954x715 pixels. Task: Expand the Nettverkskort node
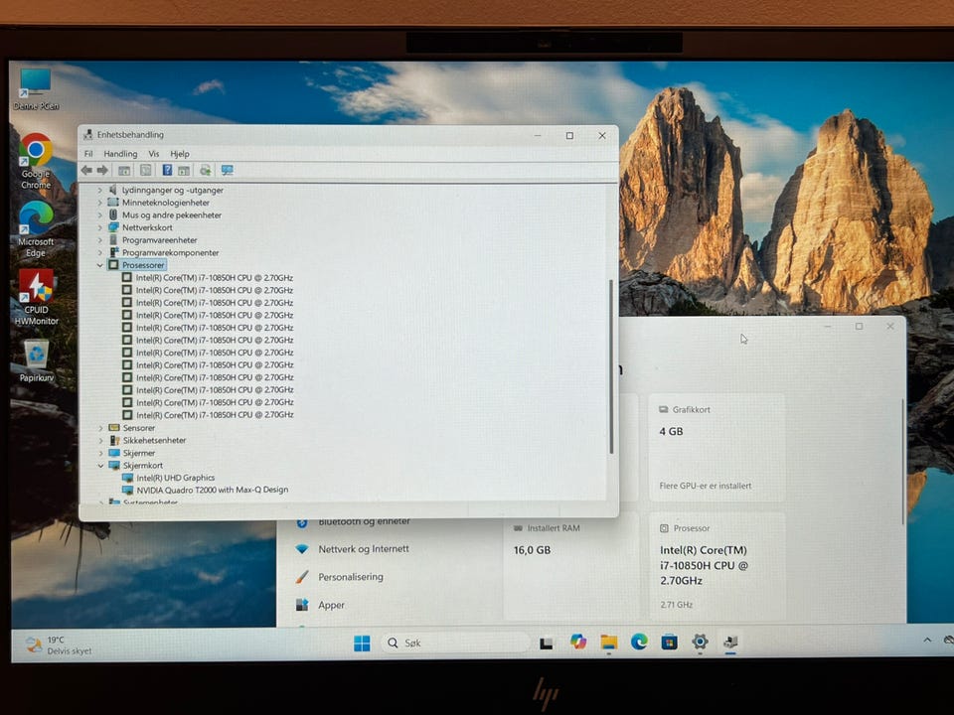tap(100, 227)
